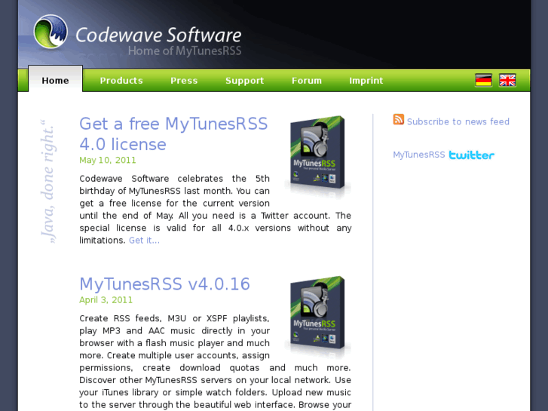548x411 pixels.
Task: Open the Imprint page
Action: [366, 81]
